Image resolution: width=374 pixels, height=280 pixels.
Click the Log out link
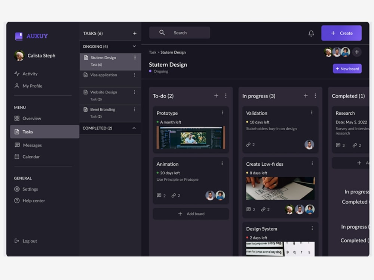point(26,241)
